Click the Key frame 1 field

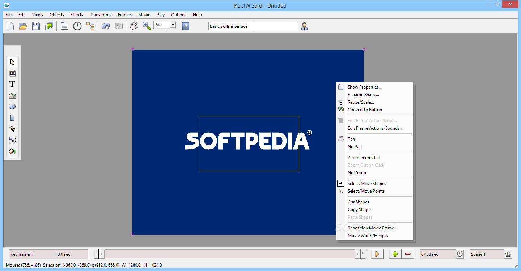[33, 254]
